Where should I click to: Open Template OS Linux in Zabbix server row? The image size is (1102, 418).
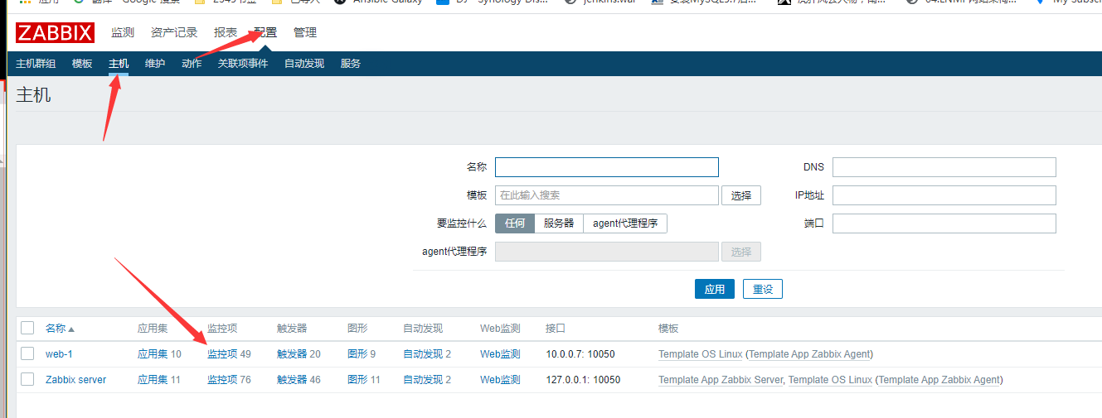[830, 380]
